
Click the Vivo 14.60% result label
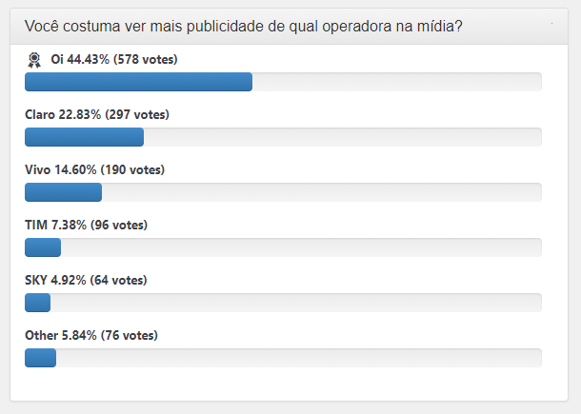point(94,170)
